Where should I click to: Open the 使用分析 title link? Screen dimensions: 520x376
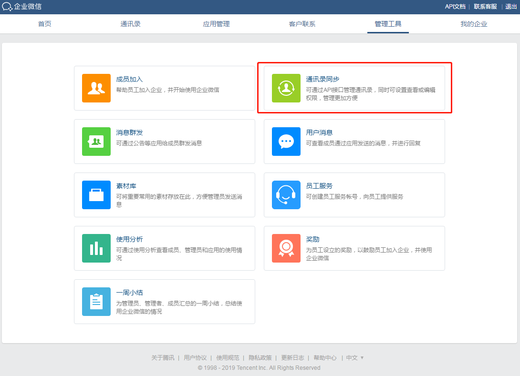(x=129, y=239)
